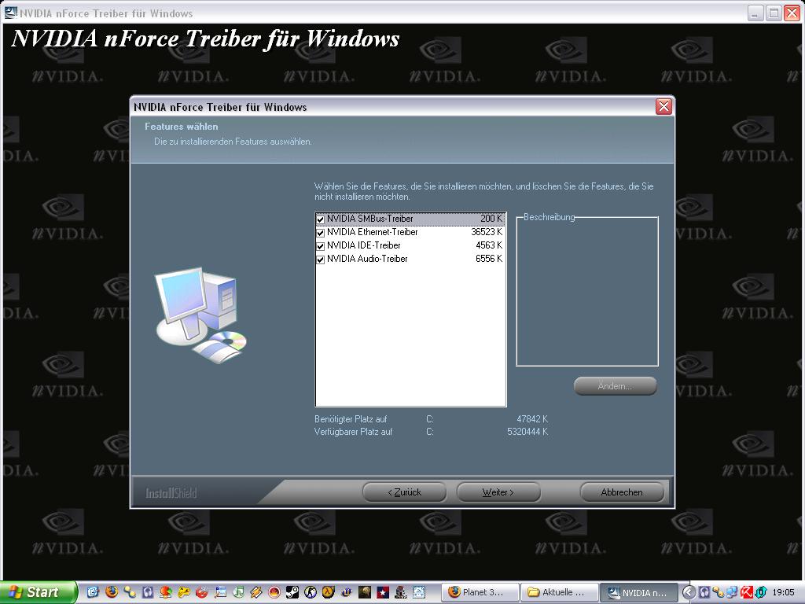
Task: Select the NVIDIA Audio-Treiber row label
Action: point(367,259)
